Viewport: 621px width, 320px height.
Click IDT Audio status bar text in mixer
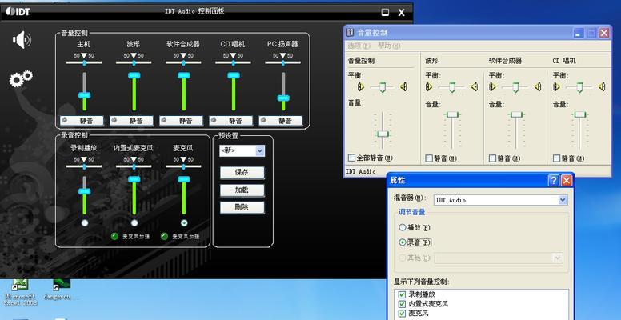point(361,171)
